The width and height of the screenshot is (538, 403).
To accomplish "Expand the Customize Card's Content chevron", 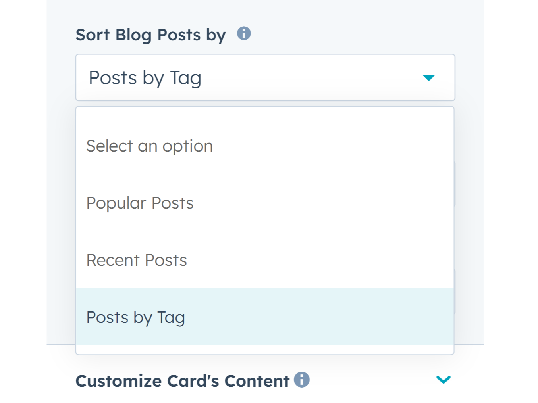I will click(443, 380).
